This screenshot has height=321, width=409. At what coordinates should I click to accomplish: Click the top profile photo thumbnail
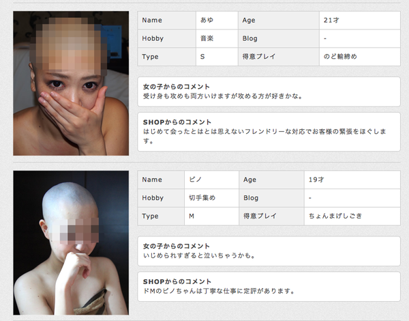pyautogui.click(x=71, y=83)
